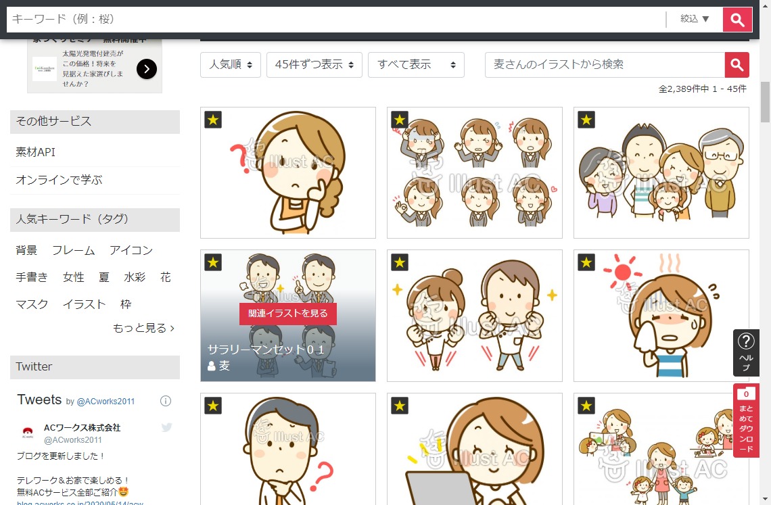
Task: Click the 全2,389件中 1 - 45件 result count
Action: point(702,89)
